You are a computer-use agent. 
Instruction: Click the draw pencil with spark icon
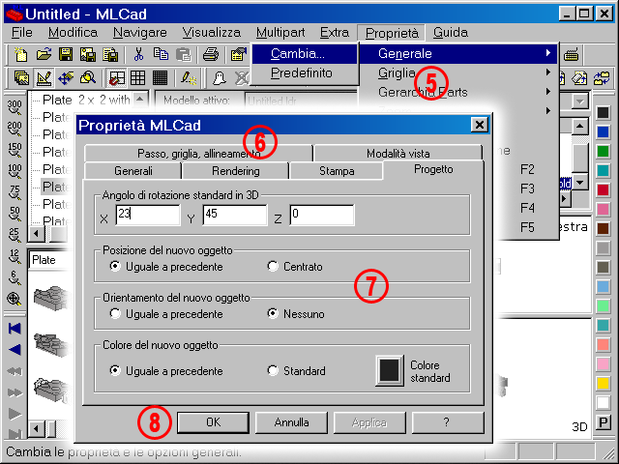click(189, 77)
